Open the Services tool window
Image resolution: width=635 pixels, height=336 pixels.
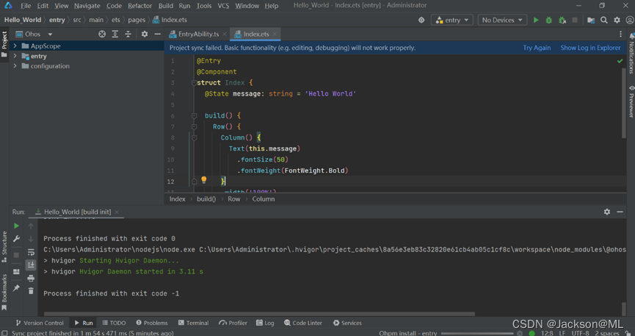point(347,323)
